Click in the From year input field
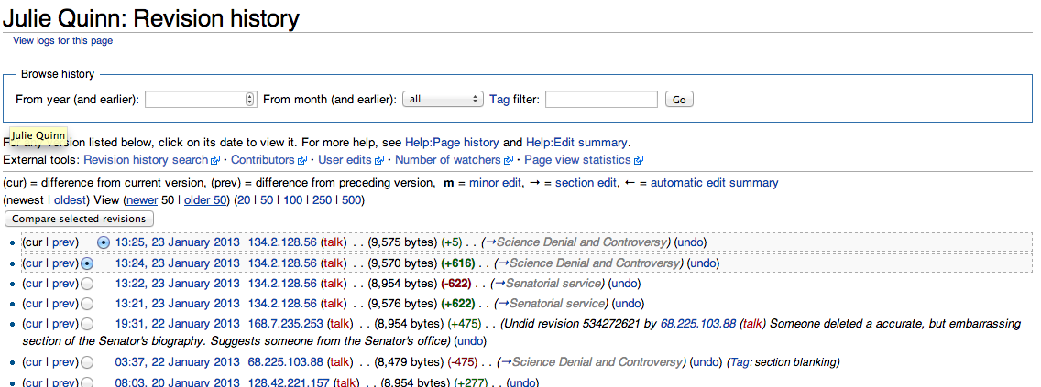 coord(194,99)
